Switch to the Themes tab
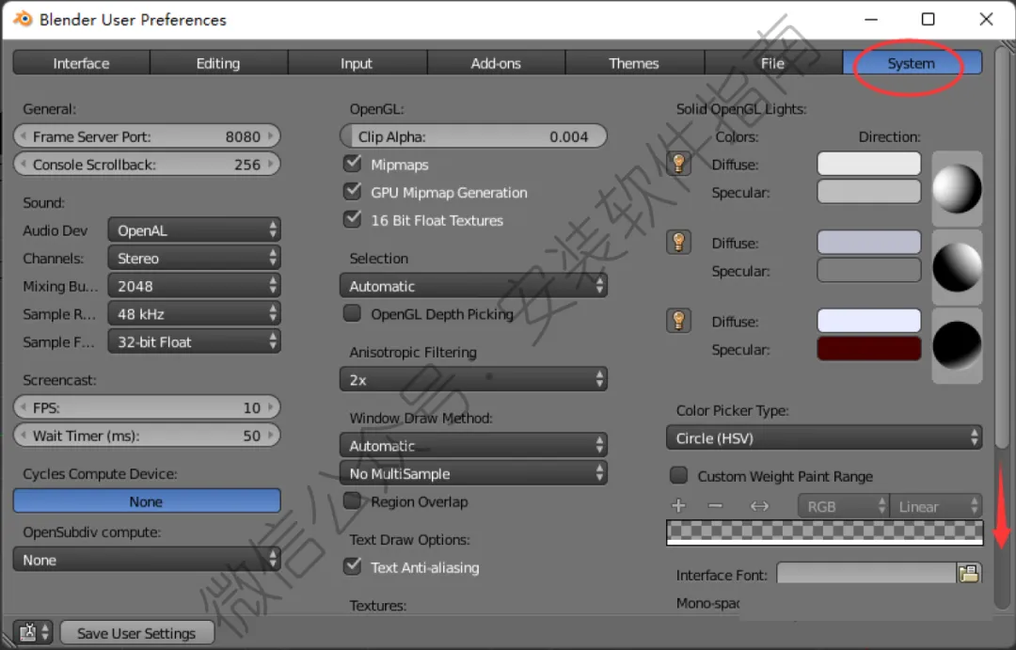The width and height of the screenshot is (1016, 650). pyautogui.click(x=634, y=63)
